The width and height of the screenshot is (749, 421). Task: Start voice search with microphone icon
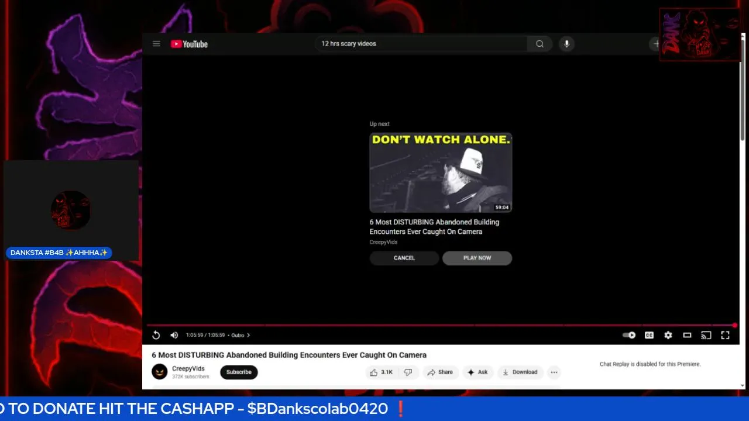coord(566,44)
